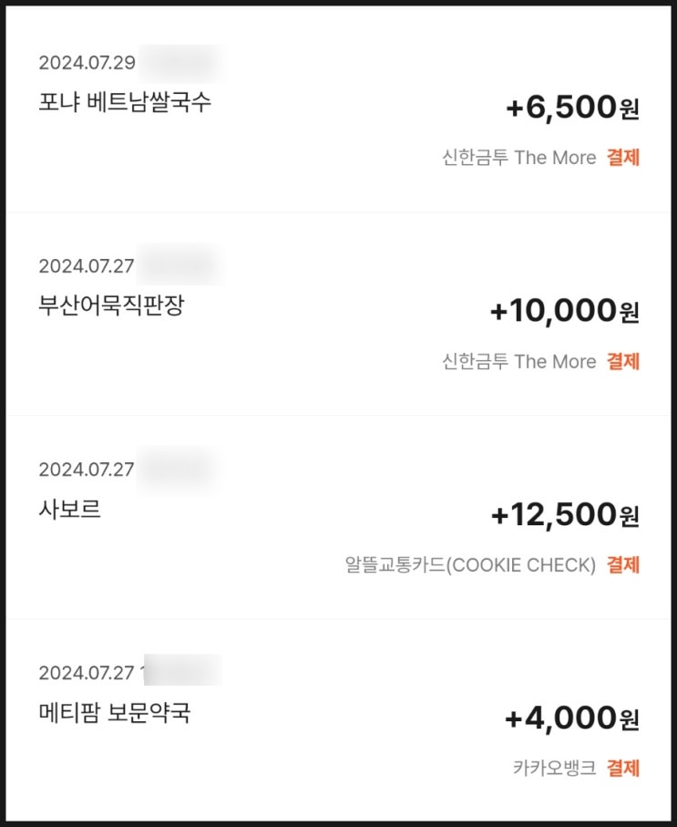Click the date above 사보르

coord(87,470)
